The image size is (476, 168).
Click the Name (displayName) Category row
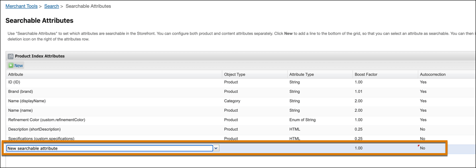pyautogui.click(x=27, y=101)
